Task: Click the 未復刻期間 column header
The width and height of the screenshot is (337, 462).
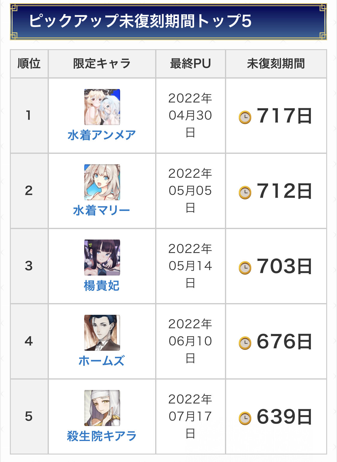Action: pyautogui.click(x=276, y=64)
